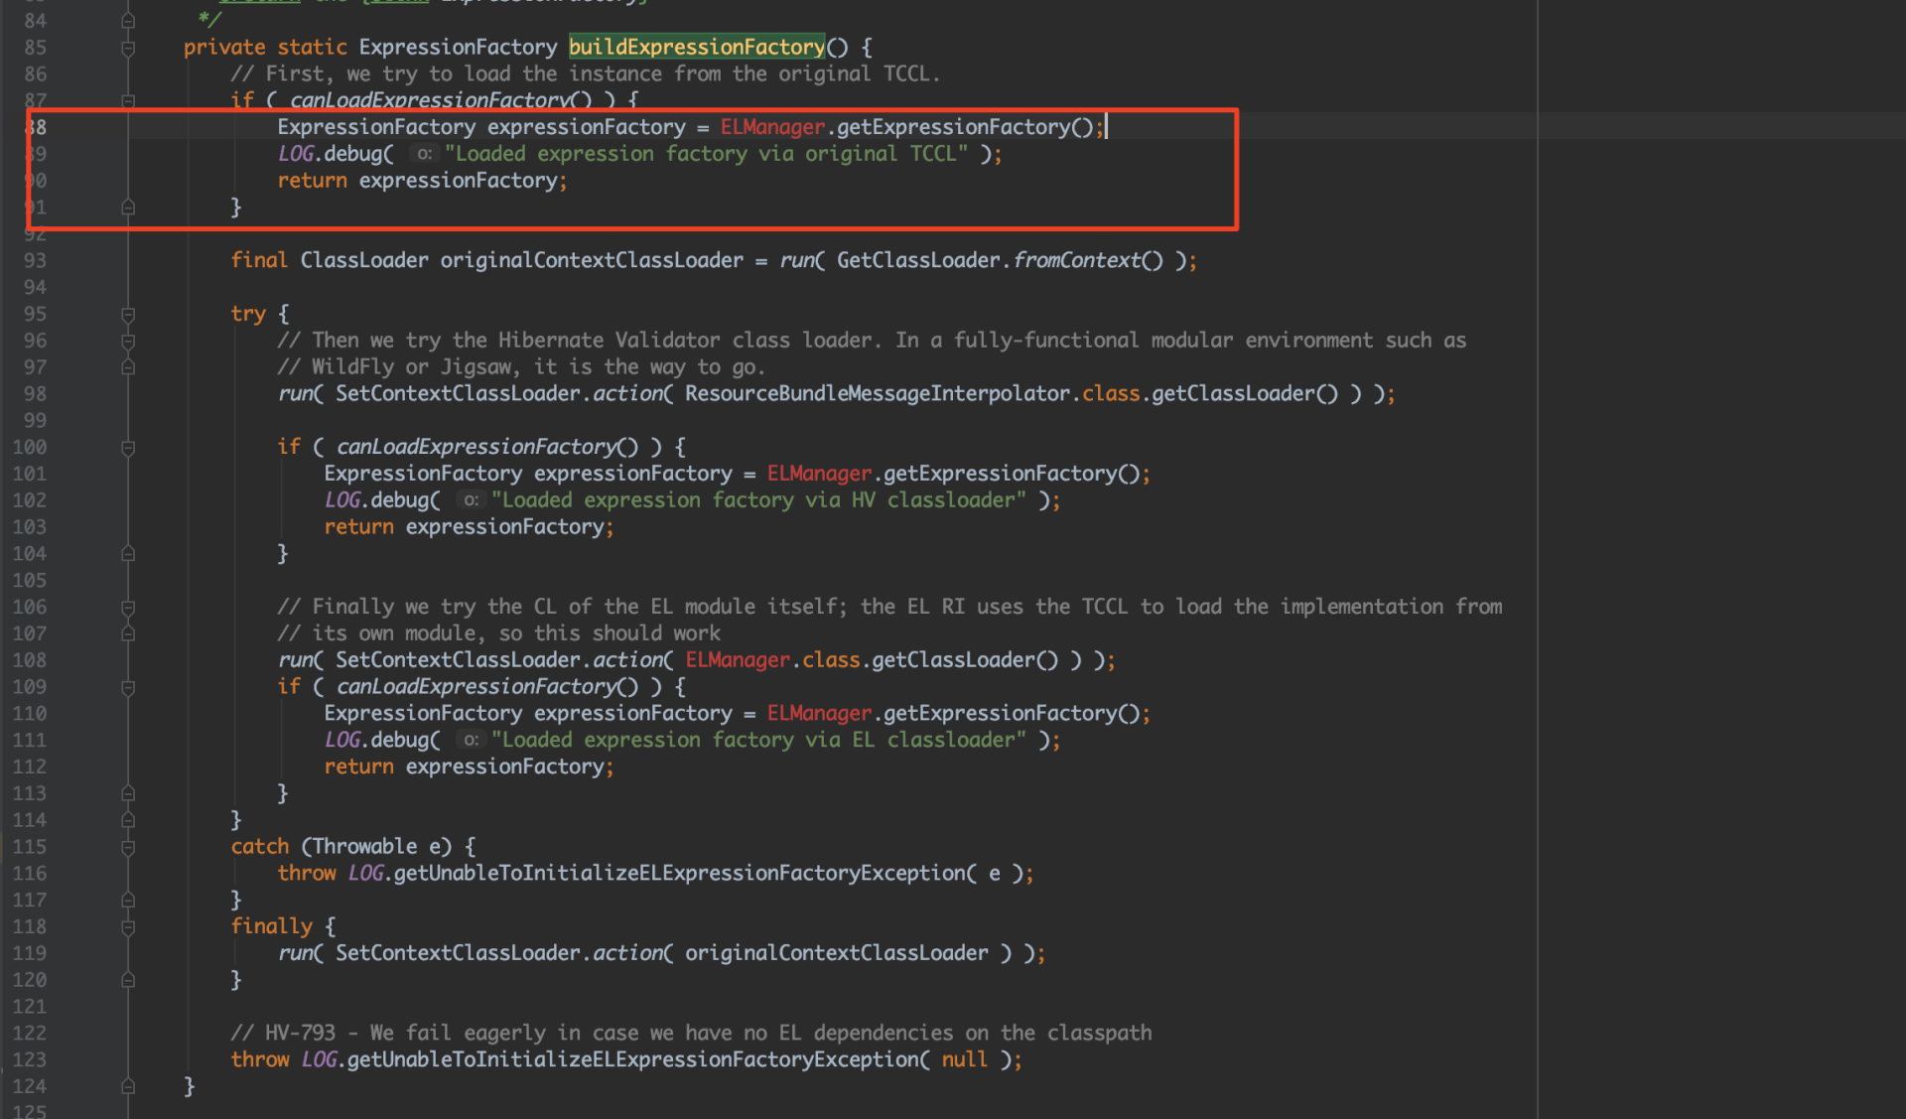Click fold marker beside line 100 if statement

pos(128,448)
